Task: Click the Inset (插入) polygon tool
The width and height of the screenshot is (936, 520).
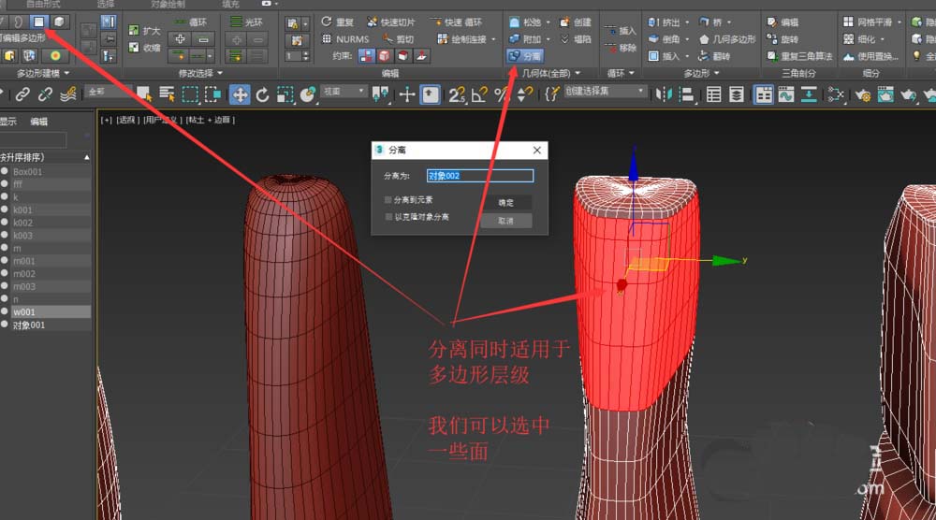Action: pyautogui.click(x=665, y=56)
